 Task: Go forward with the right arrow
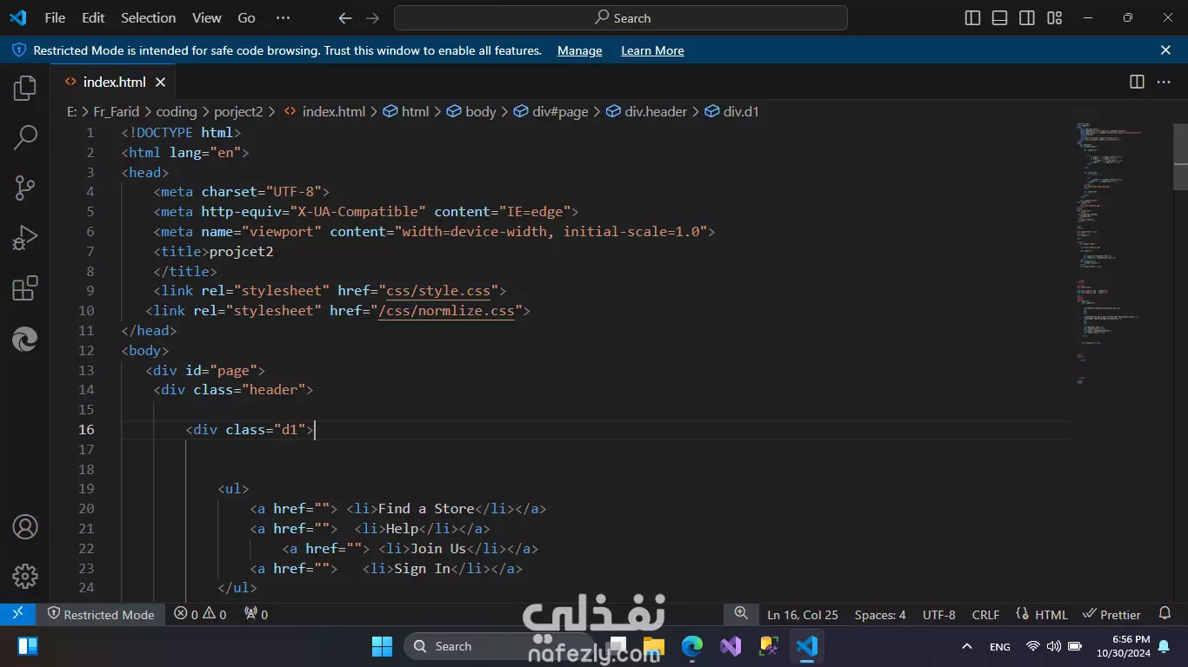pyautogui.click(x=373, y=18)
